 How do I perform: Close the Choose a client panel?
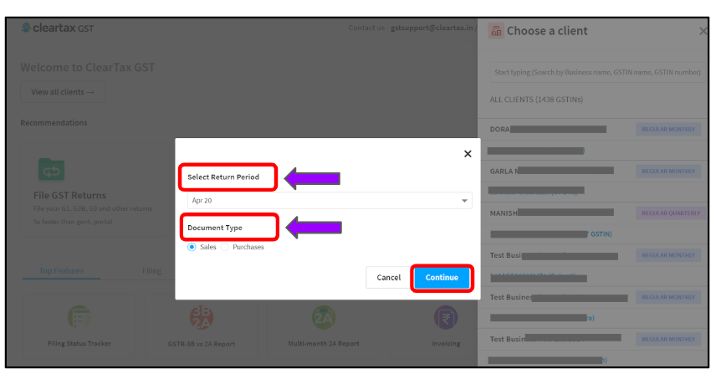(x=703, y=31)
